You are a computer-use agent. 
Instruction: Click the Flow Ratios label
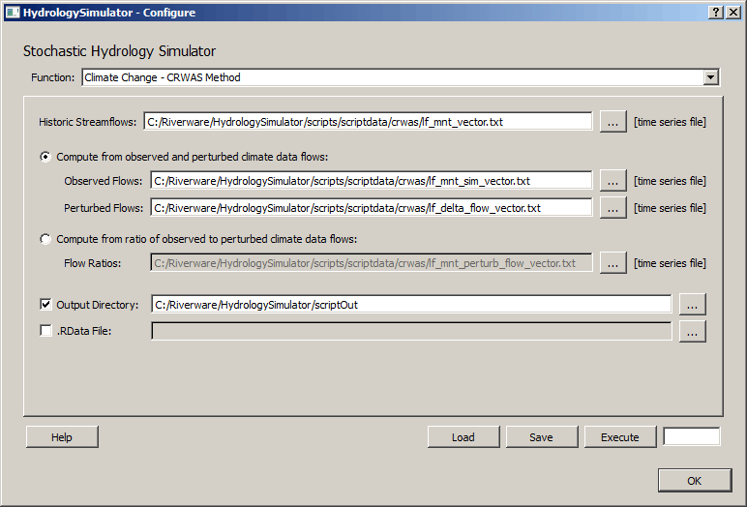(x=93, y=263)
